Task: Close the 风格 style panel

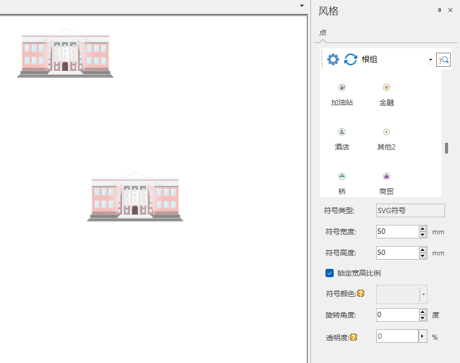Action: (450, 10)
